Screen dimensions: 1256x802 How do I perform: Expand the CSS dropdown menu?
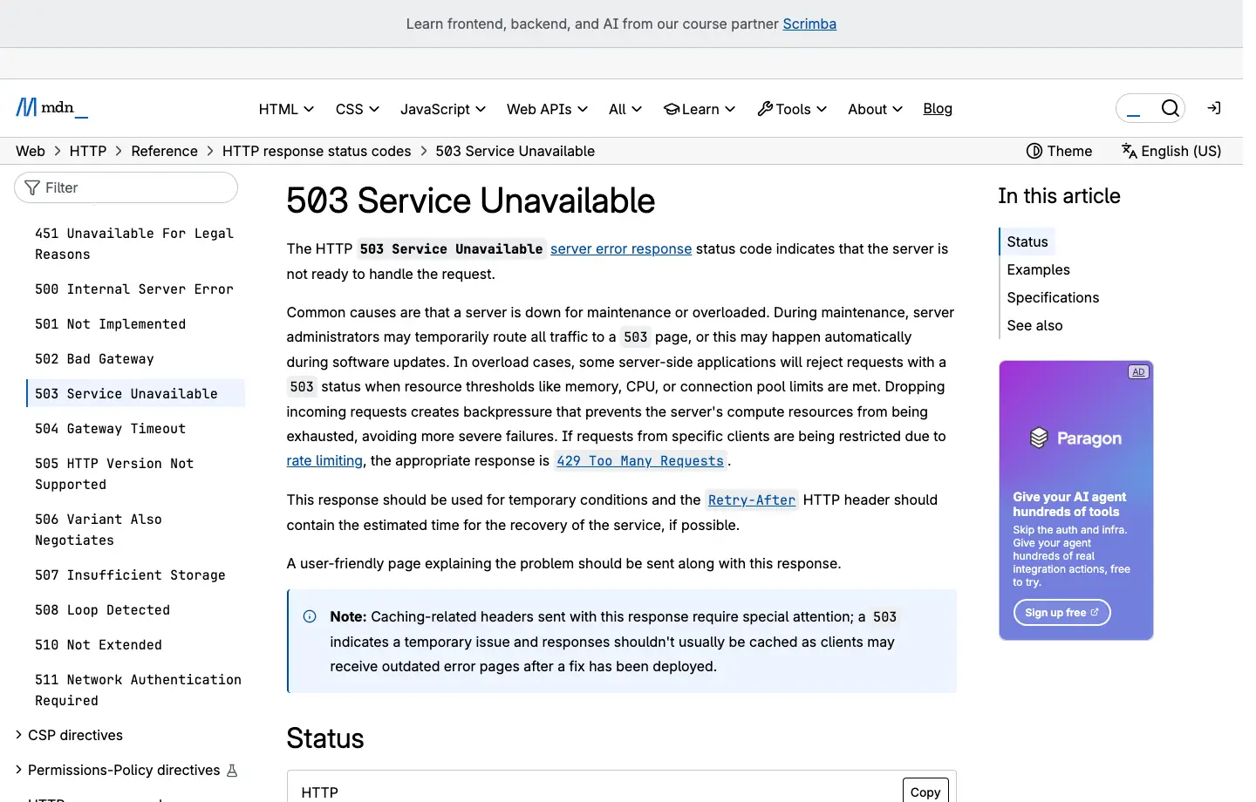coord(358,109)
